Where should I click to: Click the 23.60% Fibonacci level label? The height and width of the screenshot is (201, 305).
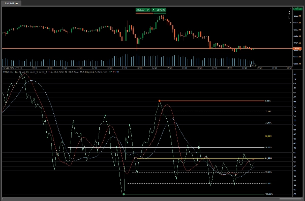click(x=268, y=123)
